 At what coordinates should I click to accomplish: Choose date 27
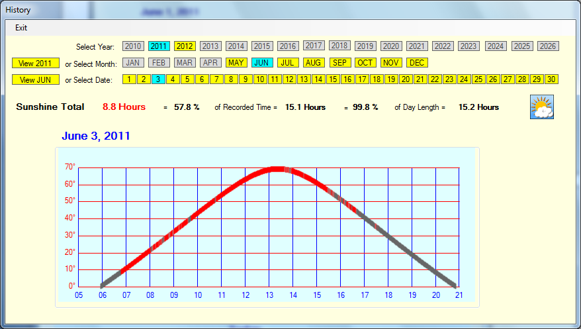(x=508, y=79)
